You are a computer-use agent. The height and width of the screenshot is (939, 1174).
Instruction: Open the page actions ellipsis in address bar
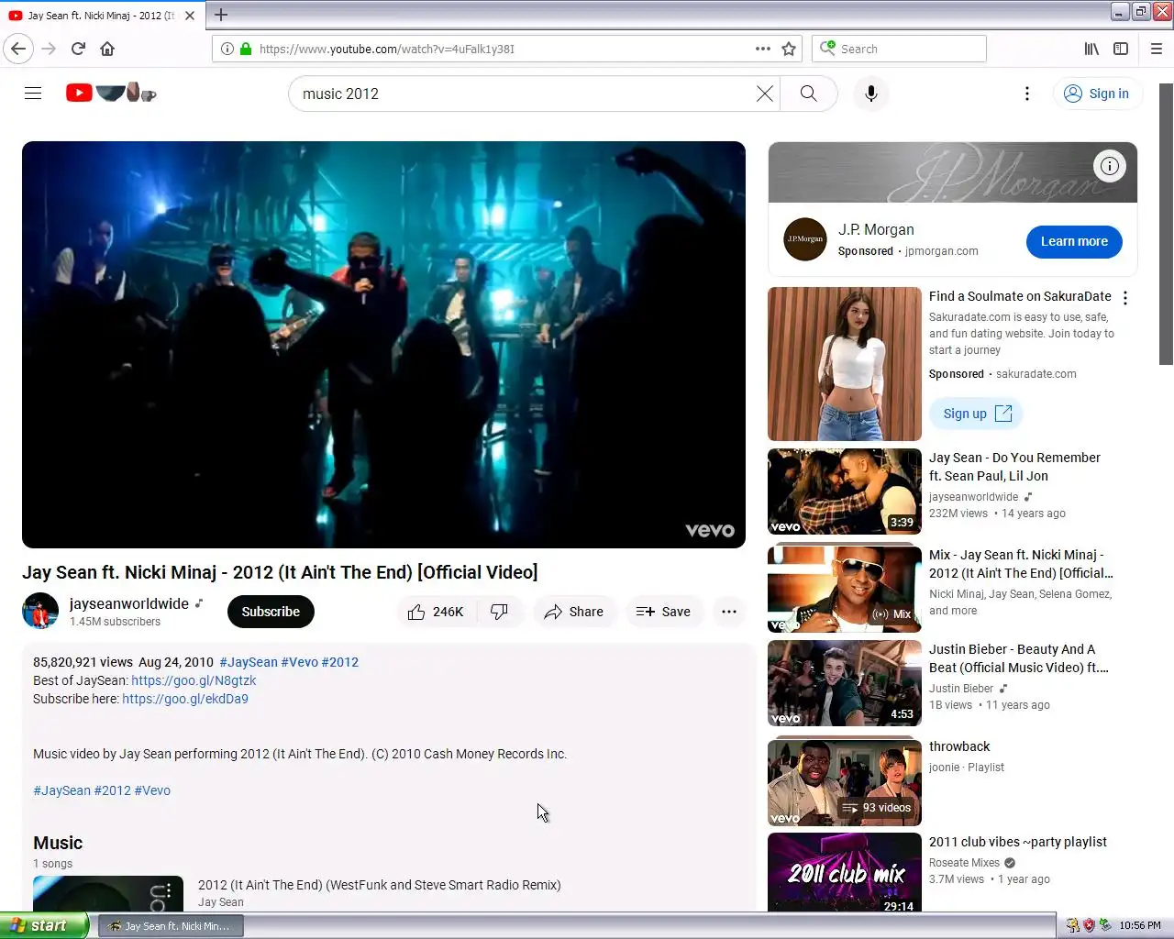tap(763, 49)
